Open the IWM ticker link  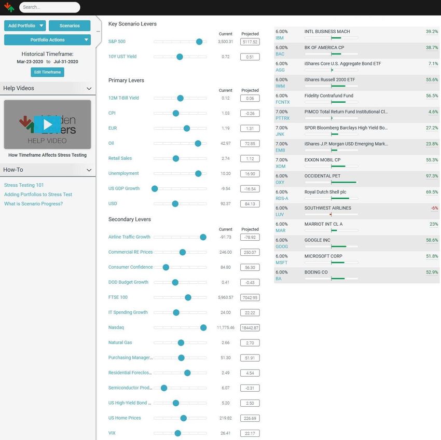point(280,86)
